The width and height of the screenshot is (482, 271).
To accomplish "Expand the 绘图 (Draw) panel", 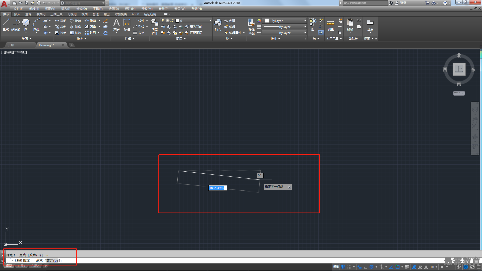I will (x=26, y=39).
